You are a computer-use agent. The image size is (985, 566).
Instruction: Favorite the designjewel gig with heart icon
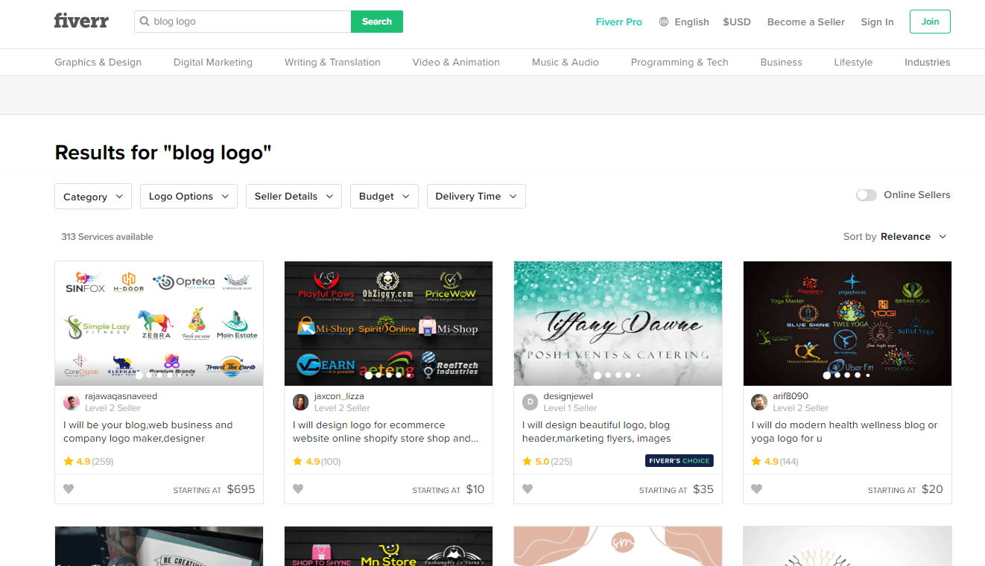pyautogui.click(x=528, y=489)
